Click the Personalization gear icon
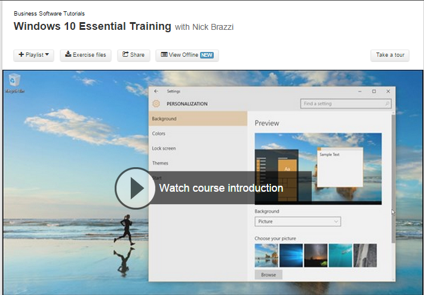The width and height of the screenshot is (424, 295). [156, 103]
